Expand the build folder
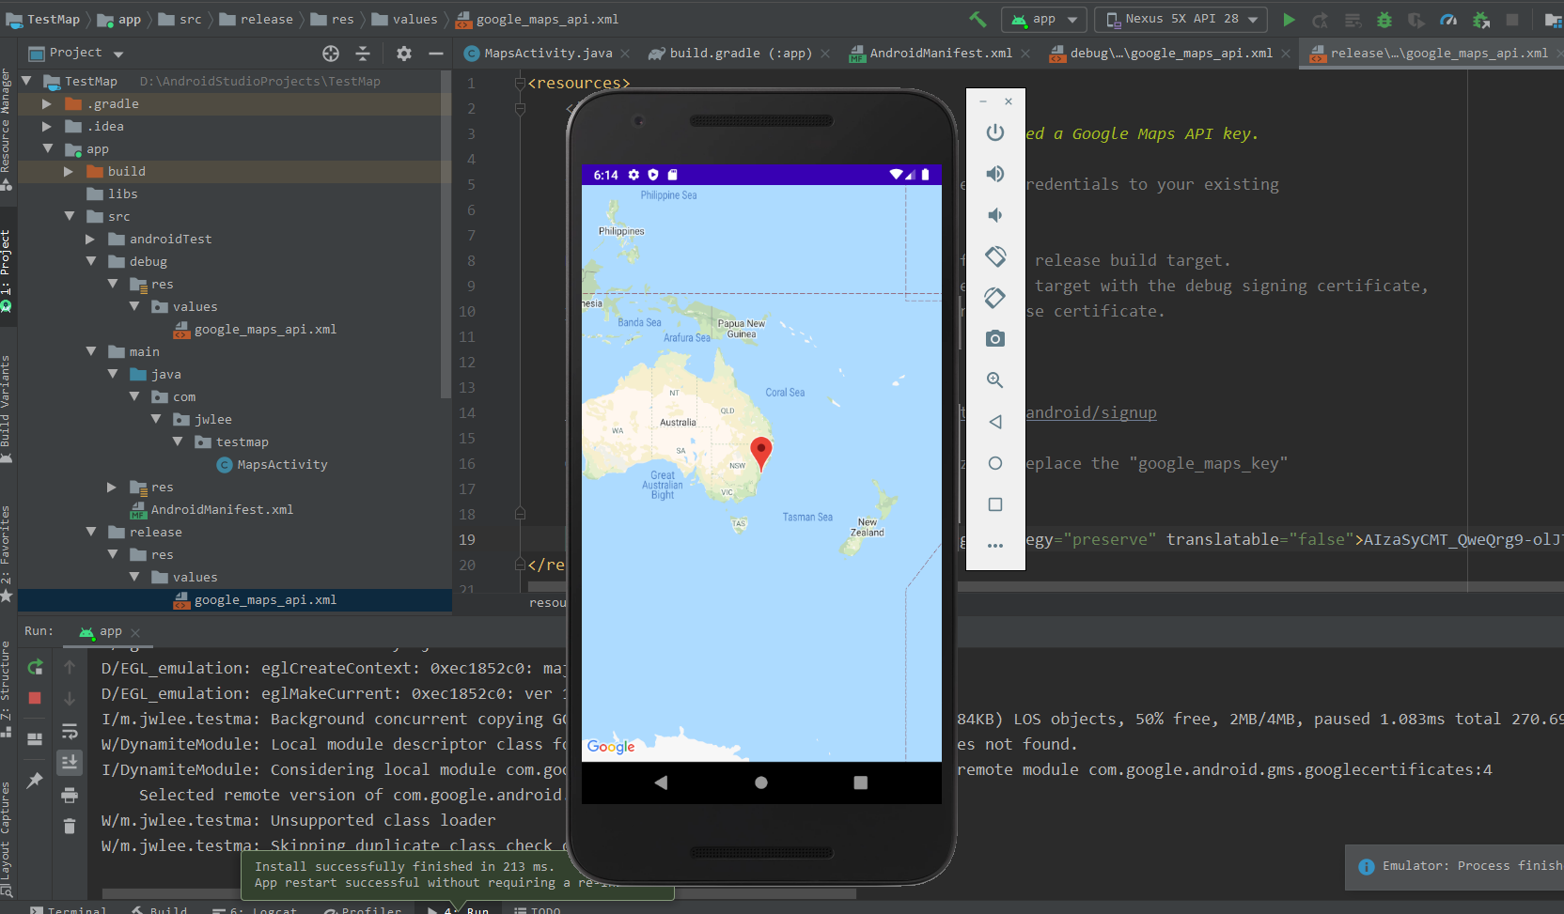The image size is (1564, 914). point(69,172)
